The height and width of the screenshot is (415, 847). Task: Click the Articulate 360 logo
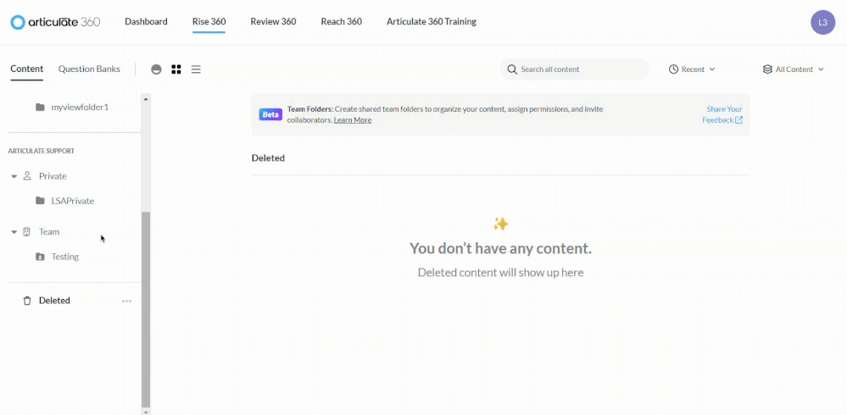(x=55, y=22)
